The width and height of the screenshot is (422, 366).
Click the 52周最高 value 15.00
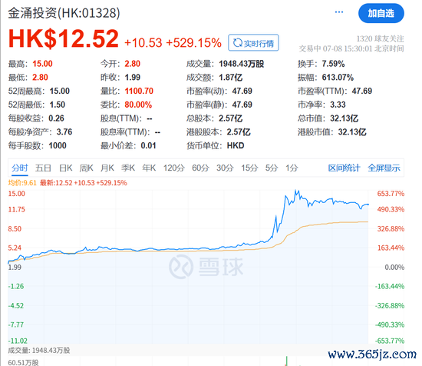(60, 91)
